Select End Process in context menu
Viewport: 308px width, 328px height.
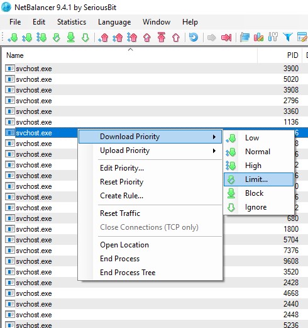[x=150, y=259]
